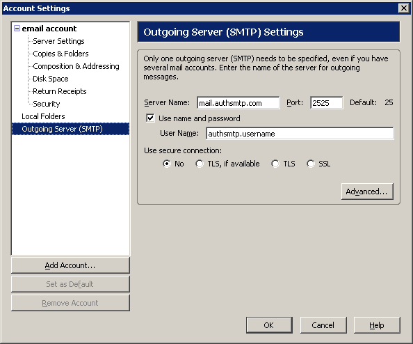The image size is (413, 344).
Task: Click the Port number field
Action: [x=327, y=102]
